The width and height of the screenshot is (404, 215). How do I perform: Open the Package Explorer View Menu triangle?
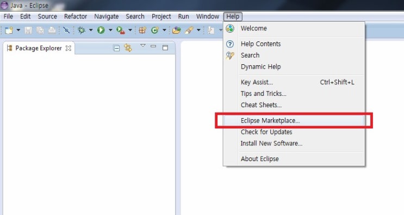point(143,46)
